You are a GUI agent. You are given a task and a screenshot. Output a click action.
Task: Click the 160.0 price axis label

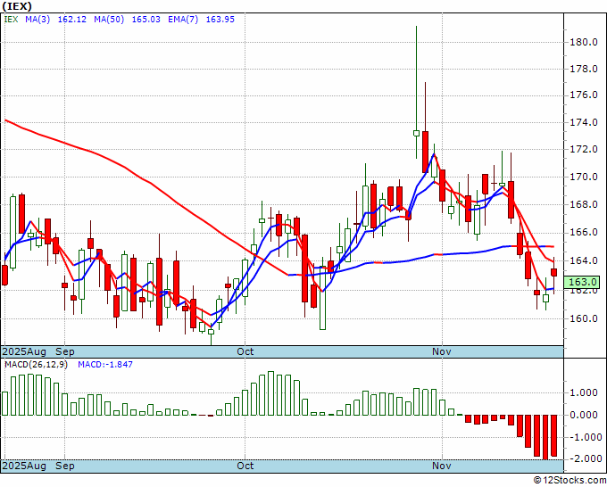click(x=584, y=318)
